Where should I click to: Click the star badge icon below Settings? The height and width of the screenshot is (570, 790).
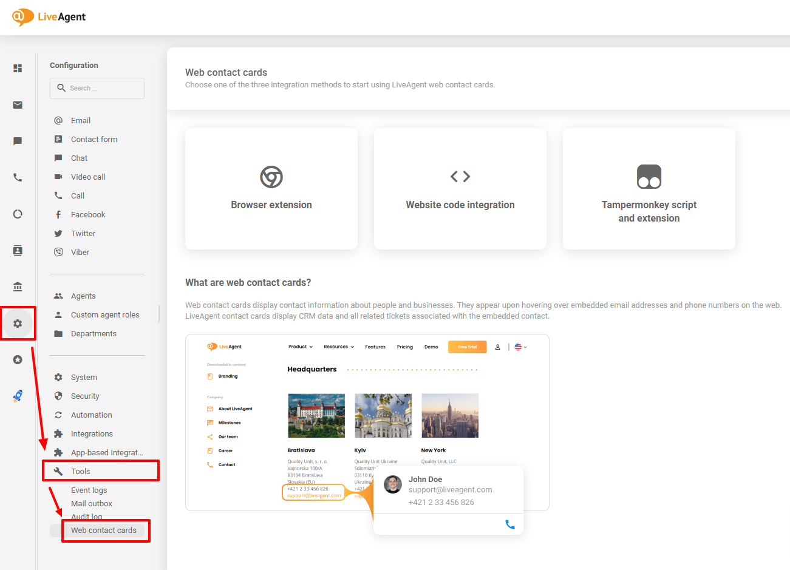point(18,359)
